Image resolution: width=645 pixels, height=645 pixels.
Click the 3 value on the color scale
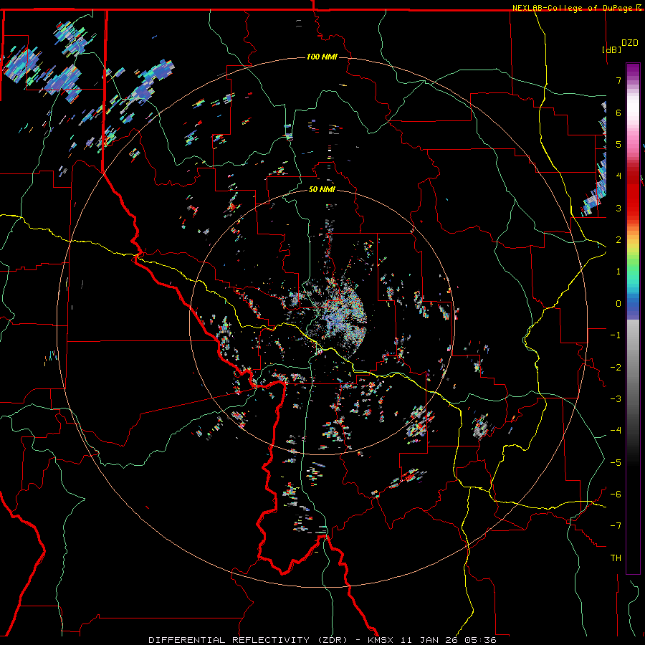(618, 208)
